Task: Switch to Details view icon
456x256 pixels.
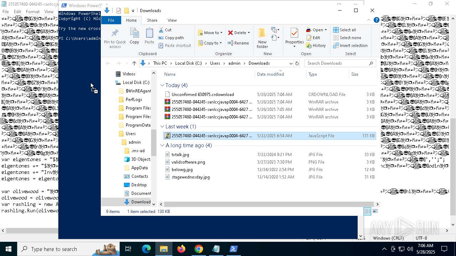Action: (367, 211)
